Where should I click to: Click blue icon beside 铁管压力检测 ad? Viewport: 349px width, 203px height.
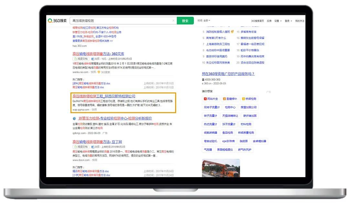(x=74, y=119)
